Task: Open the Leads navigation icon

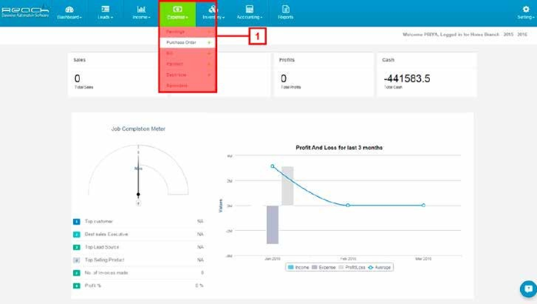Action: tap(105, 9)
